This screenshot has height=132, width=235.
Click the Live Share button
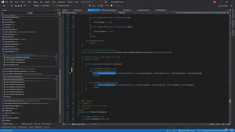pyautogui.click(x=223, y=6)
